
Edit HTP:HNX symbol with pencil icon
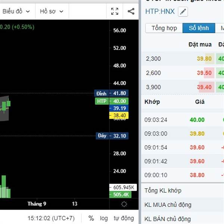183,12
